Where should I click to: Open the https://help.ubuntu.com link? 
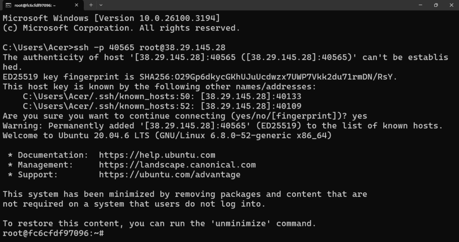tap(157, 155)
